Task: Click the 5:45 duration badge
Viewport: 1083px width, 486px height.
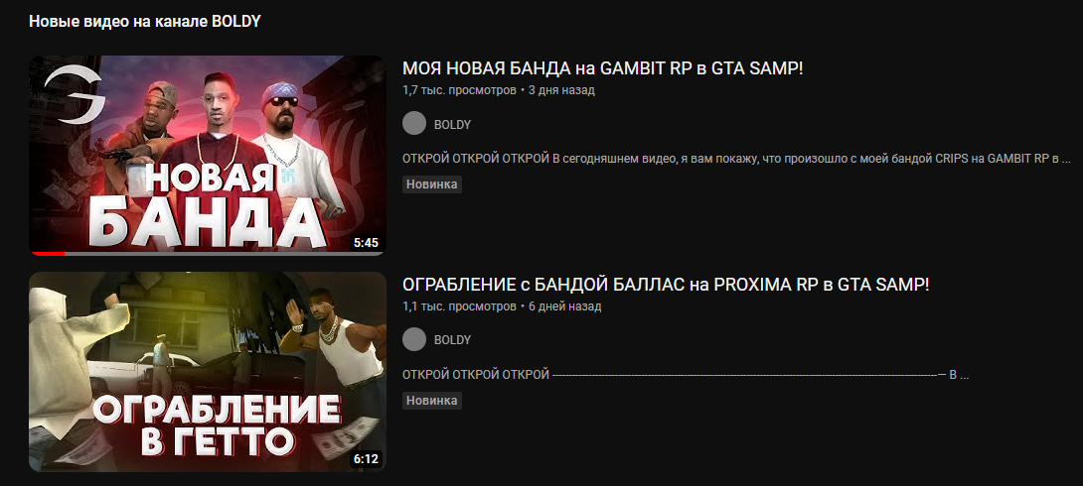Action: click(366, 243)
